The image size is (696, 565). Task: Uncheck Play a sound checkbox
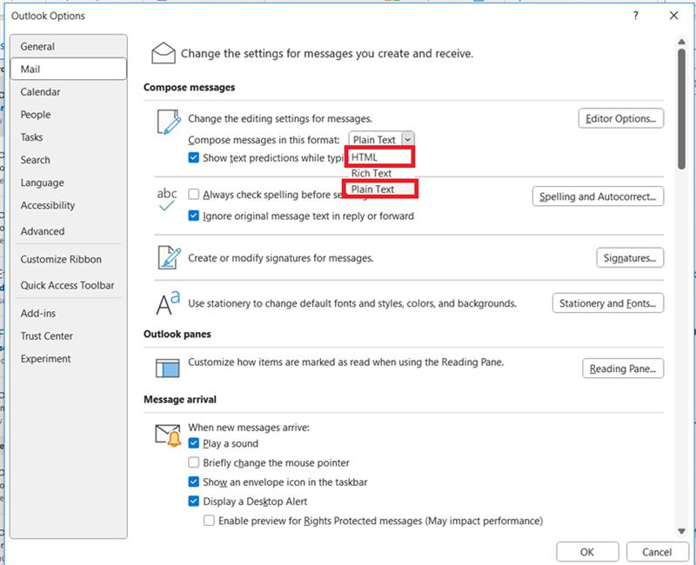click(193, 443)
